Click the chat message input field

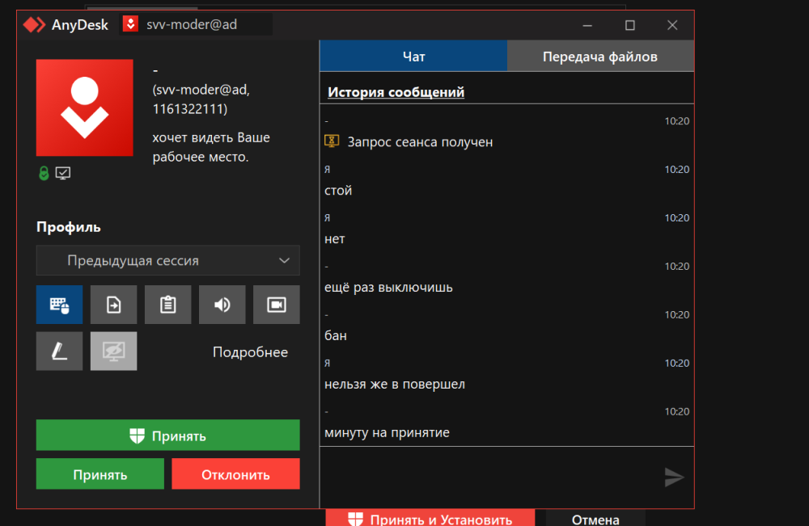pyautogui.click(x=490, y=477)
